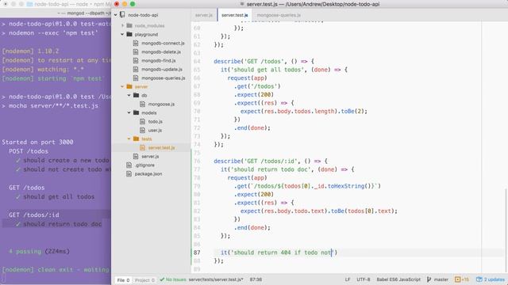Screen dimensions: 508x285
Task: Click file path server/tests/server.test.js in status bar
Action: (x=216, y=279)
